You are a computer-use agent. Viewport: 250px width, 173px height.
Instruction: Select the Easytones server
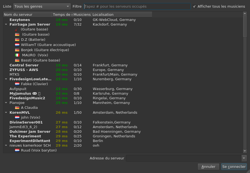pos(20,20)
